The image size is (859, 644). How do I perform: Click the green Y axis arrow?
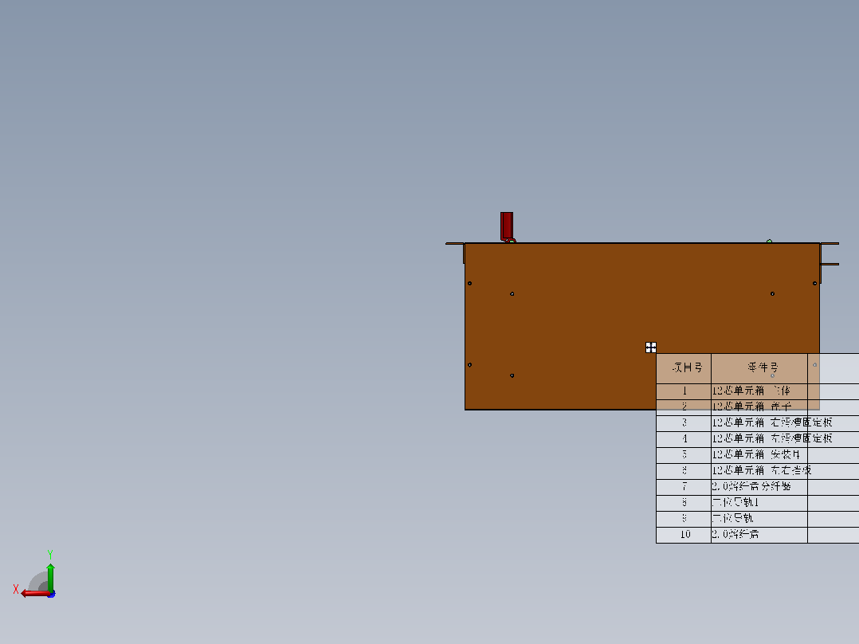[x=50, y=577]
